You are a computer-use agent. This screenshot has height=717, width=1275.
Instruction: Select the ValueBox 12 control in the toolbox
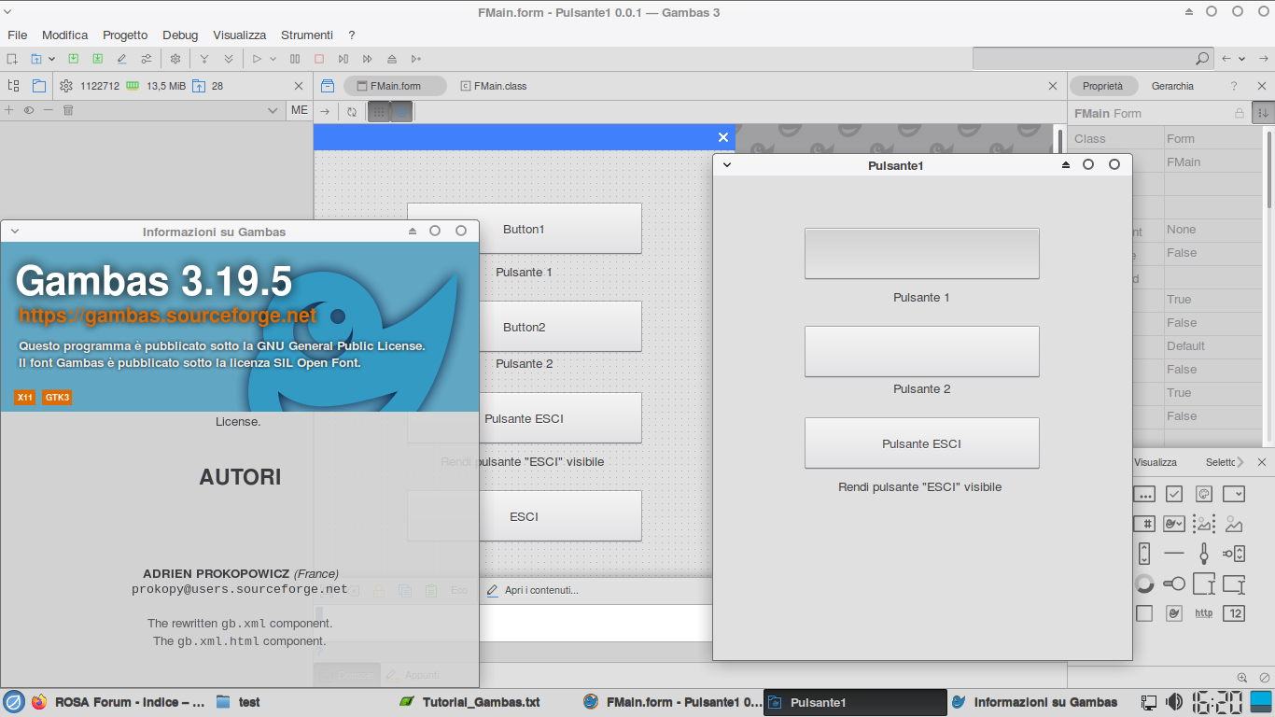[1234, 613]
